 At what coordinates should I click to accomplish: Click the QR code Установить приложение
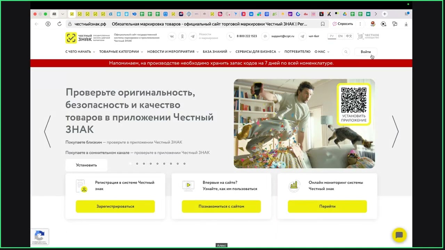(x=354, y=105)
